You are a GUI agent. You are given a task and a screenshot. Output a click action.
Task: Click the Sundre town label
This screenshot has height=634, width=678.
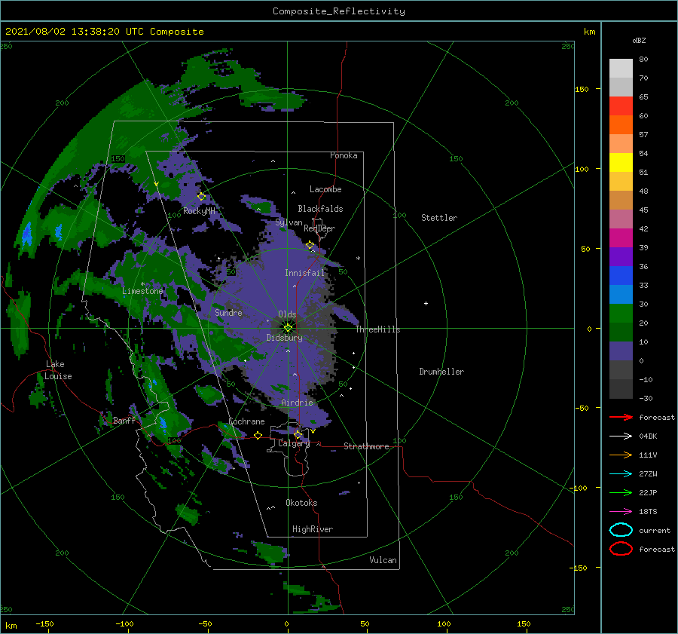[x=228, y=312]
